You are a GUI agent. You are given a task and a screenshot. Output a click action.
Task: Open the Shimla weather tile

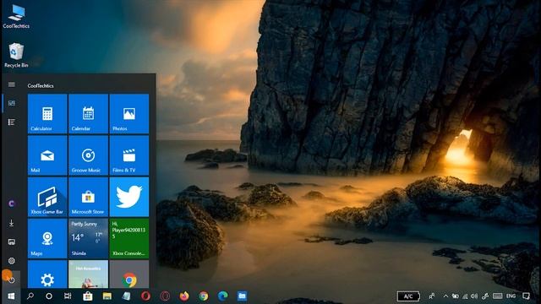pyautogui.click(x=88, y=238)
